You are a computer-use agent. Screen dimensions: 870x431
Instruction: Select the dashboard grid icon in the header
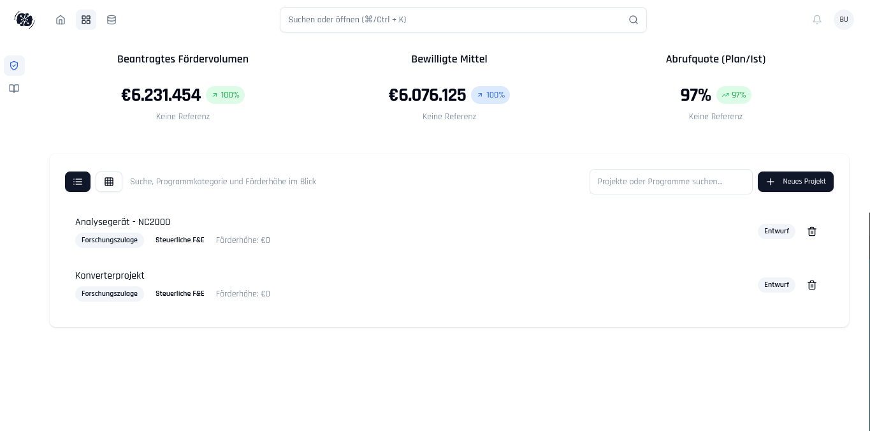point(86,20)
